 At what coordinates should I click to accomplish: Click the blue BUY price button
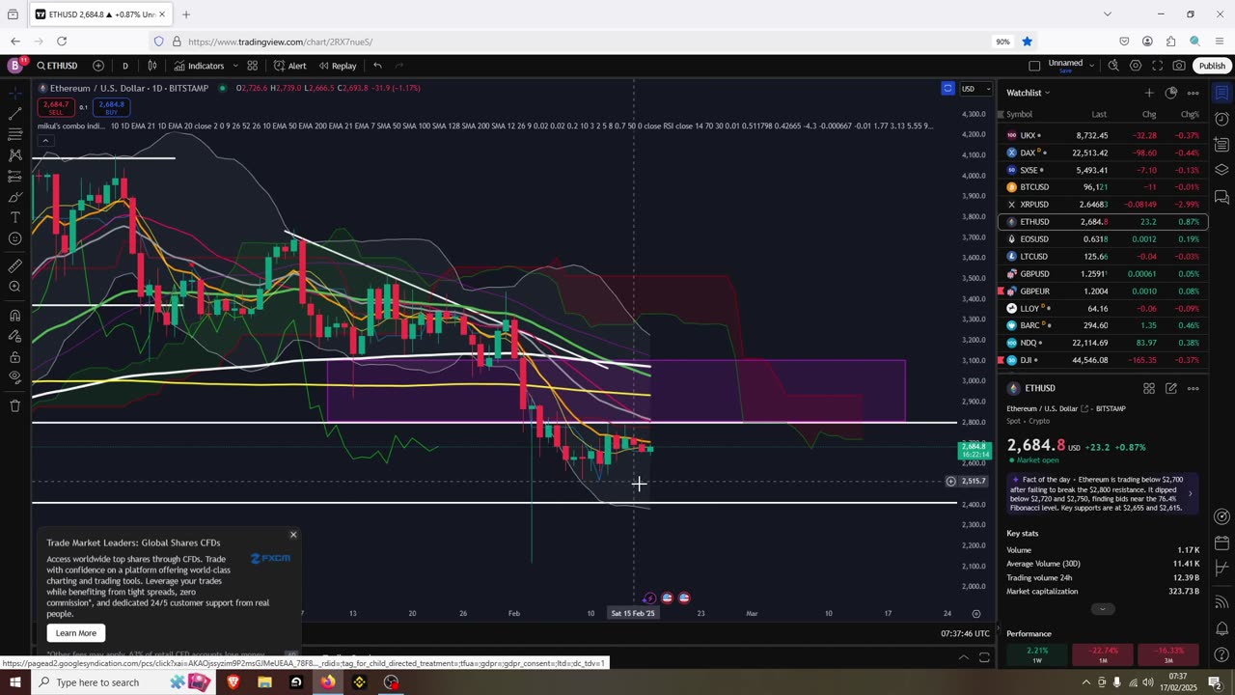point(111,106)
